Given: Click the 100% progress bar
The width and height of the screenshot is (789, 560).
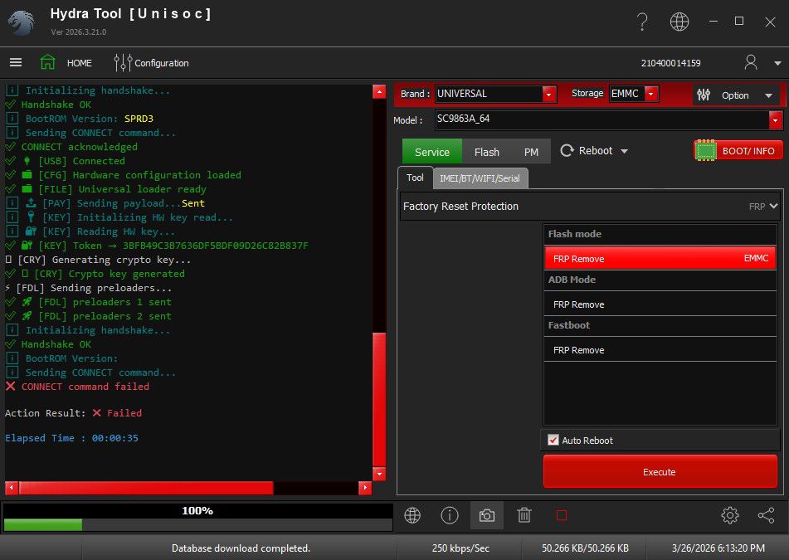Looking at the screenshot, I should [x=197, y=511].
